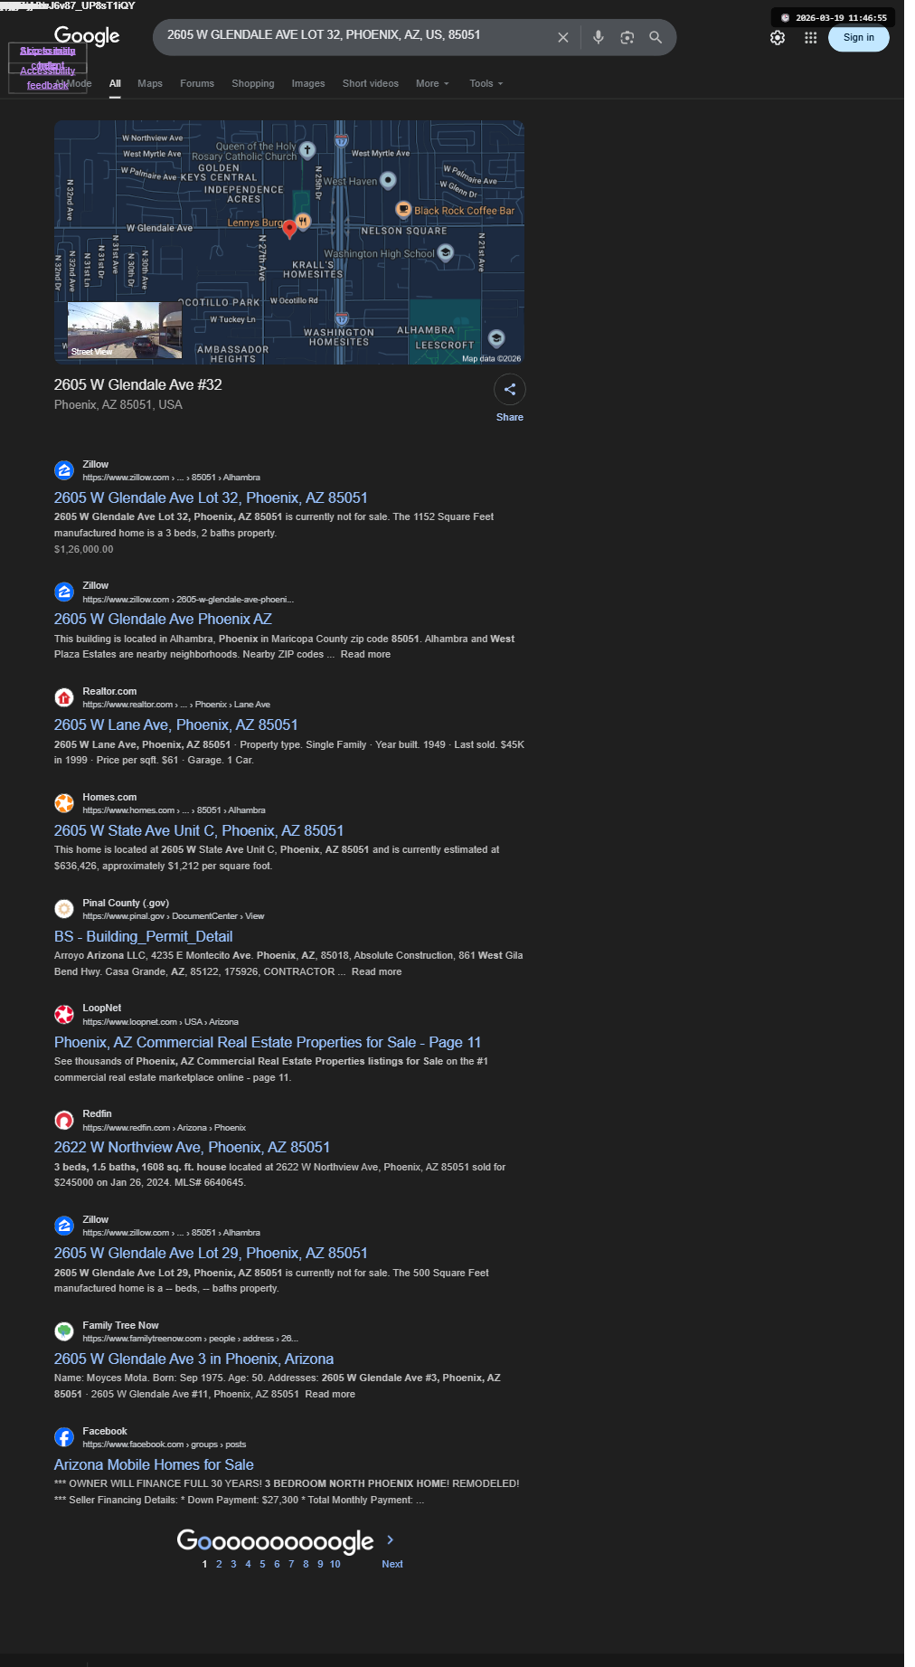Switch to the Images tab
This screenshot has height=1667, width=915.
[x=308, y=83]
